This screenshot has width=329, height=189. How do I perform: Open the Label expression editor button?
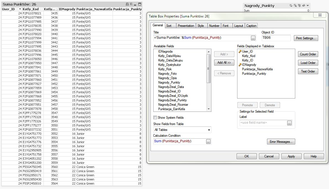pos(289,123)
